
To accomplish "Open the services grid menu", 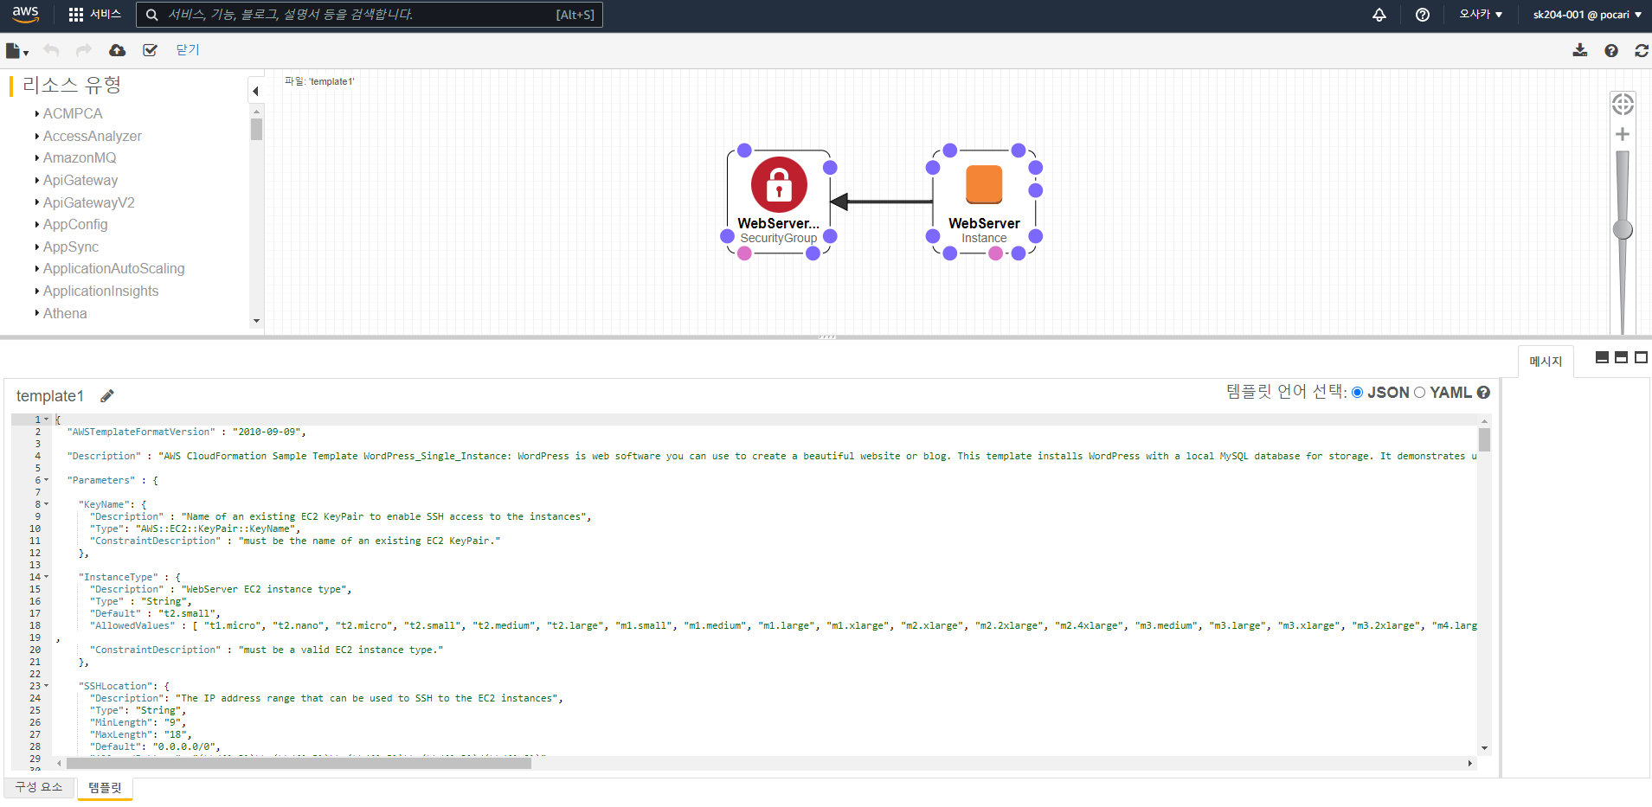I will tap(94, 15).
